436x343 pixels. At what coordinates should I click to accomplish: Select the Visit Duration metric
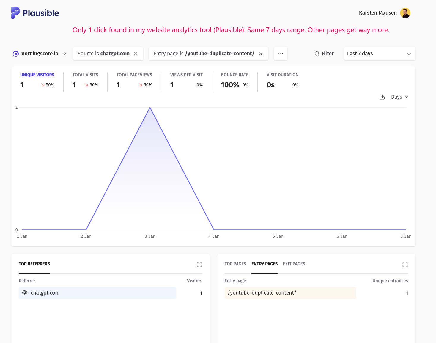[282, 75]
